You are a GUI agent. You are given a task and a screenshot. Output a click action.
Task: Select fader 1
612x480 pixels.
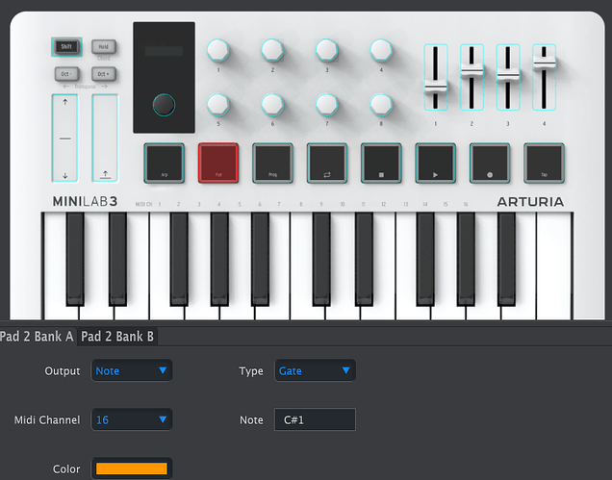pyautogui.click(x=436, y=77)
